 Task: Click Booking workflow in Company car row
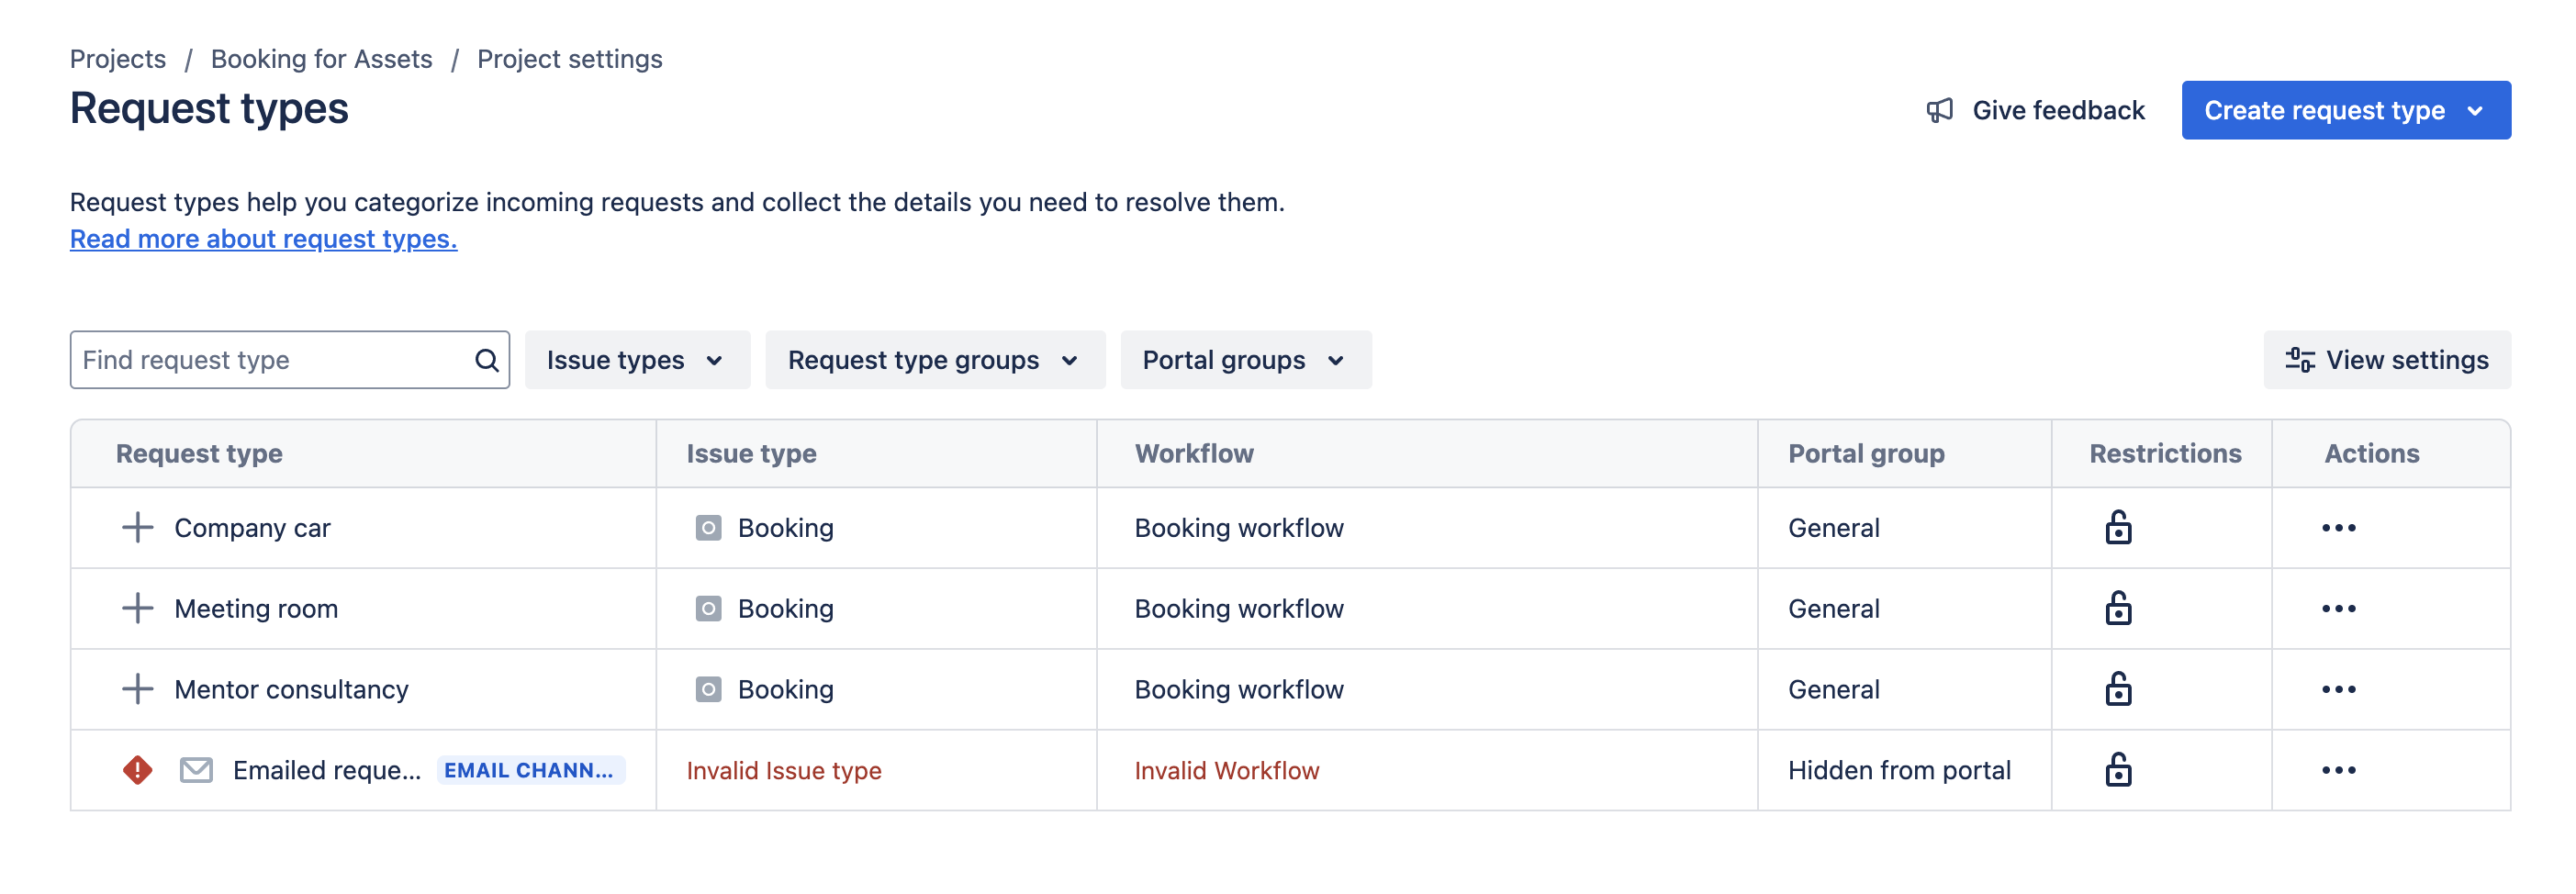(x=1239, y=528)
